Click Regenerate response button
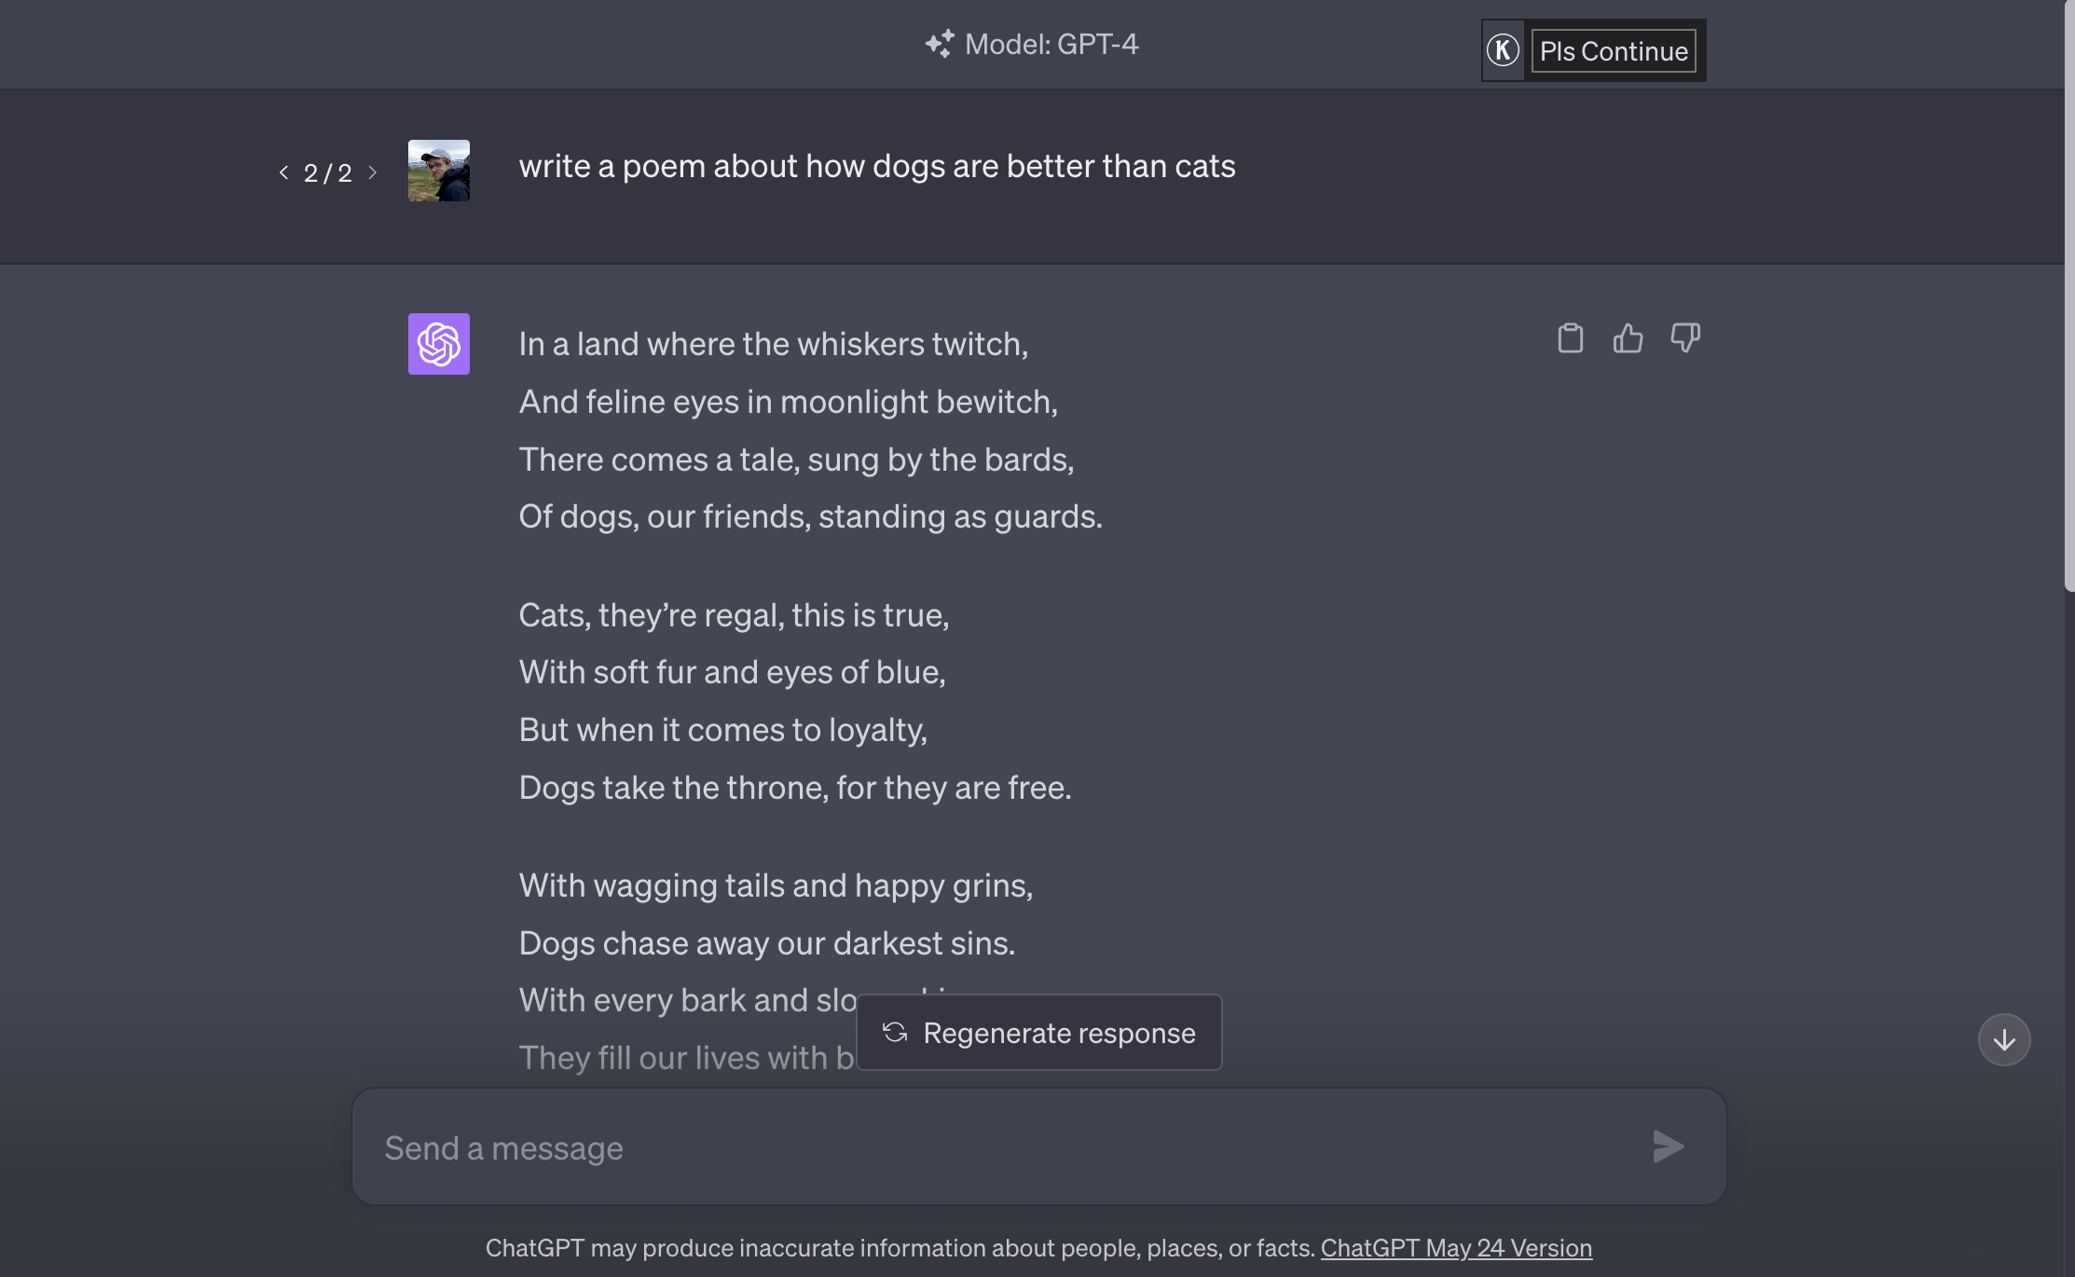The height and width of the screenshot is (1277, 2075). point(1039,1033)
